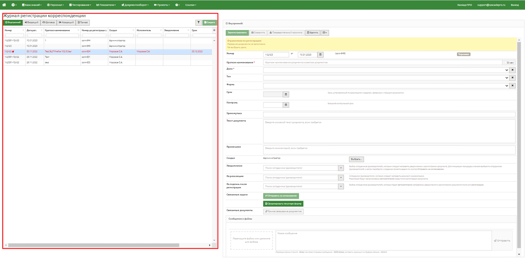Open the Проекты menu
The height and width of the screenshot is (258, 525).
tap(162, 5)
